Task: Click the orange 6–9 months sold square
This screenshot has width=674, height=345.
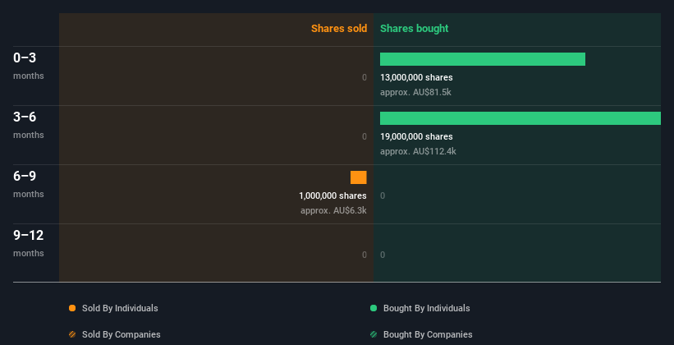Action: pyautogui.click(x=359, y=177)
